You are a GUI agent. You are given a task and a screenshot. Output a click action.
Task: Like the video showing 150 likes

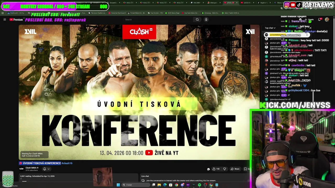tap(216, 169)
